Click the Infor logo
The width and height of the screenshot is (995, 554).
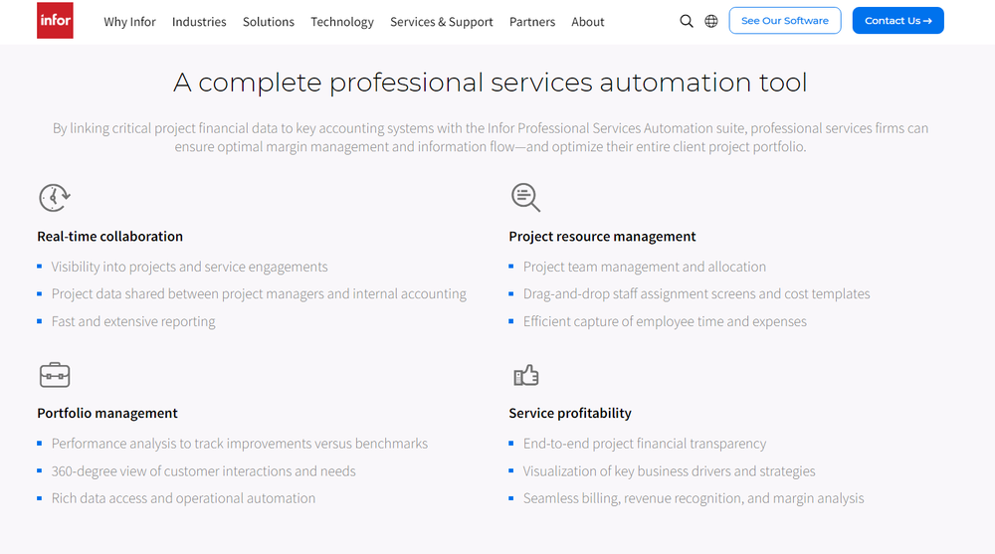tap(55, 20)
